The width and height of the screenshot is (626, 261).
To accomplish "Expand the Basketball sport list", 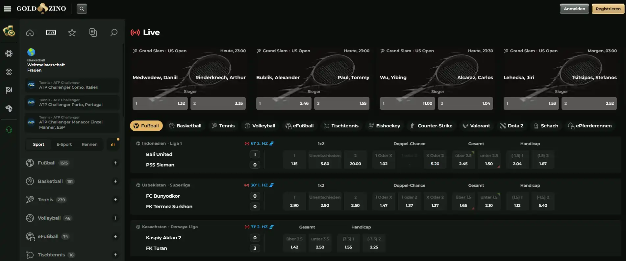I will click(115, 181).
